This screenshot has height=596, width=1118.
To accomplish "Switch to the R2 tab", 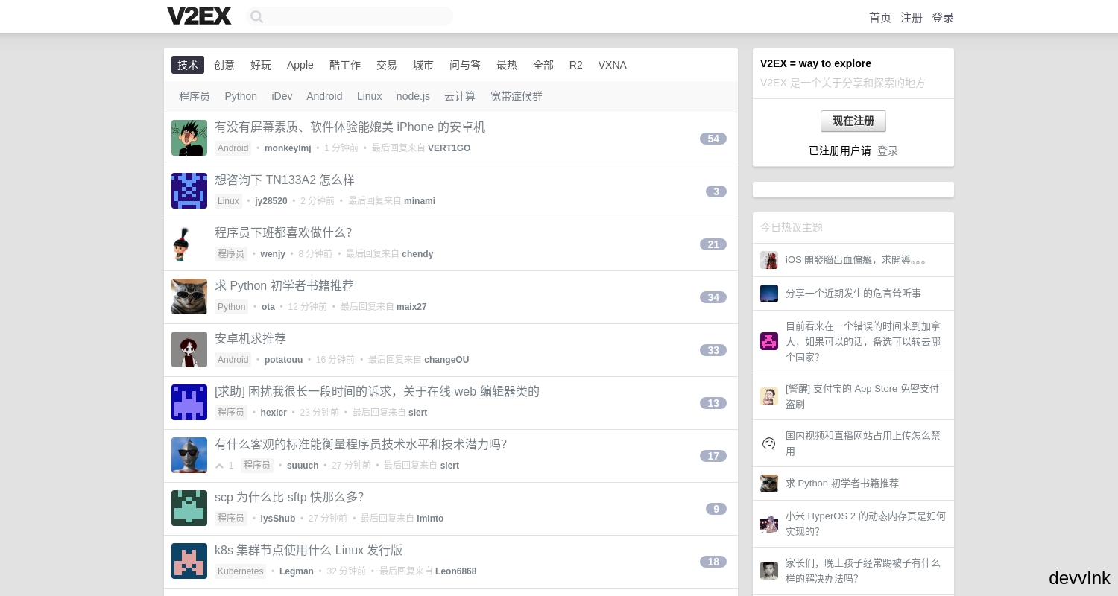I will point(576,65).
